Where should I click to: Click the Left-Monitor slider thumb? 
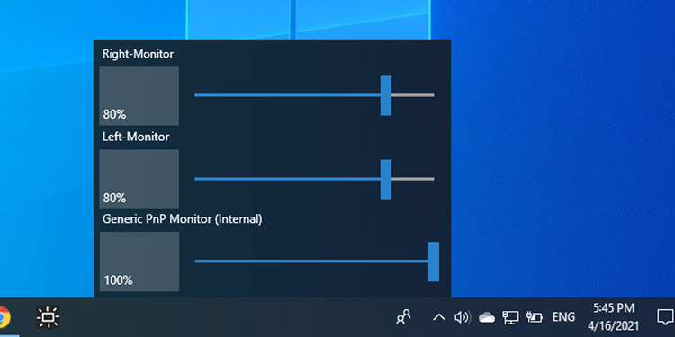(x=386, y=179)
